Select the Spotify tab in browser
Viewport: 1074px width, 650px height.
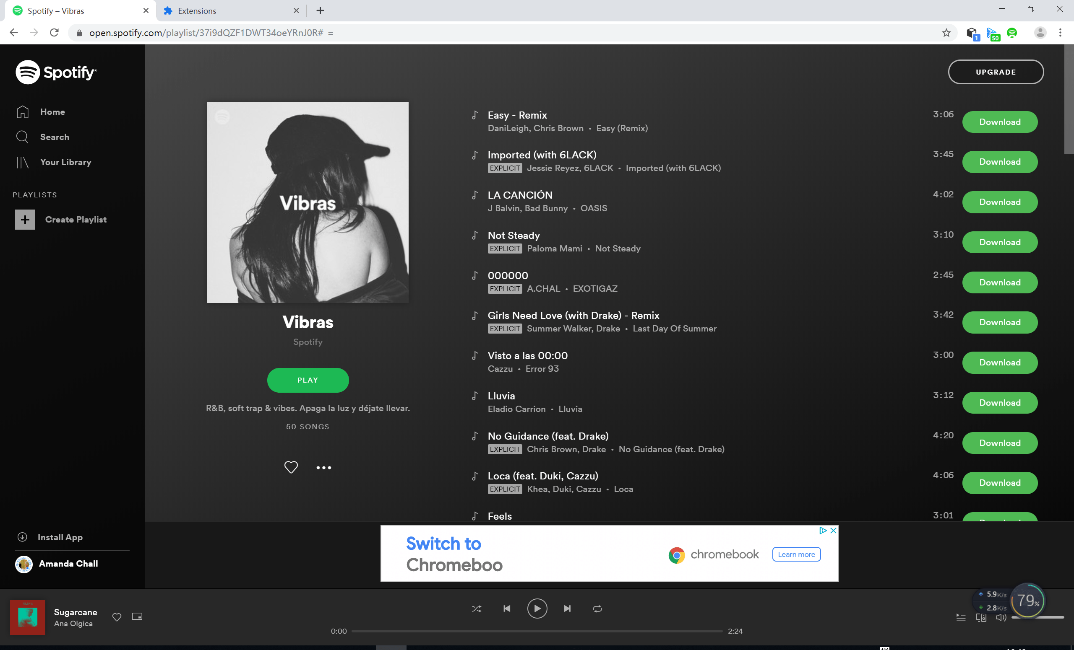pyautogui.click(x=77, y=11)
